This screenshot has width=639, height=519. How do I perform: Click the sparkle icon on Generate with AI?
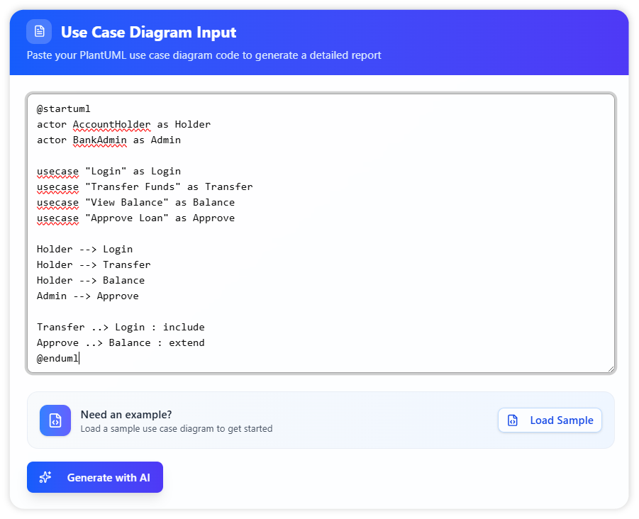point(45,477)
